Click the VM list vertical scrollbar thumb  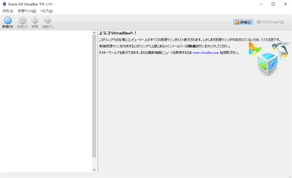(x=94, y=96)
